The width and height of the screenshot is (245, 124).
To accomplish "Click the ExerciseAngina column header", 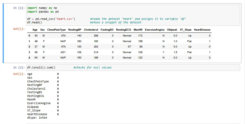I will [155, 30].
